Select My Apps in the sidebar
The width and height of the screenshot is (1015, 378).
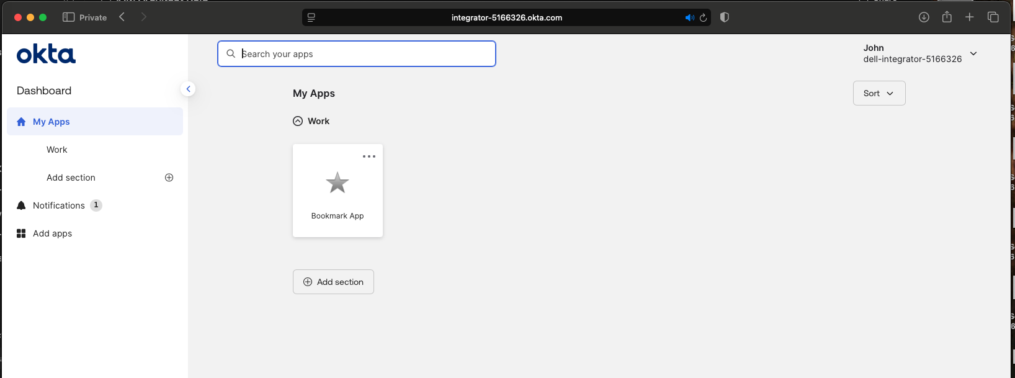pos(95,122)
